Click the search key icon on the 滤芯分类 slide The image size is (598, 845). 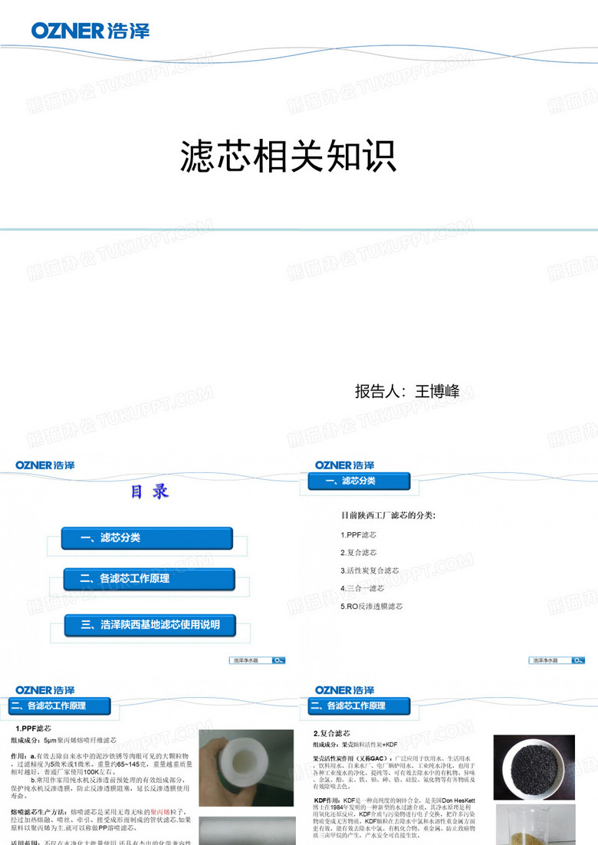coord(578,660)
